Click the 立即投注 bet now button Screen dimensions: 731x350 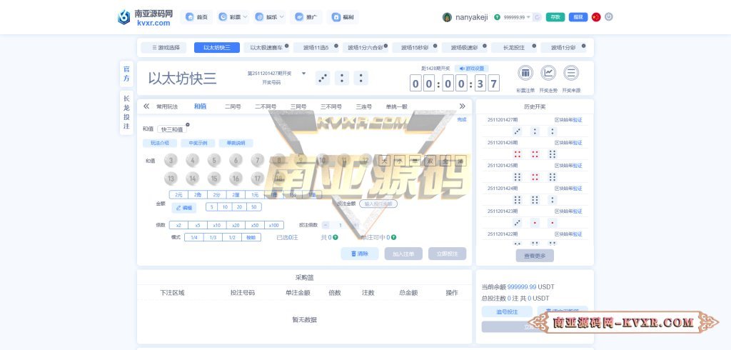click(447, 254)
